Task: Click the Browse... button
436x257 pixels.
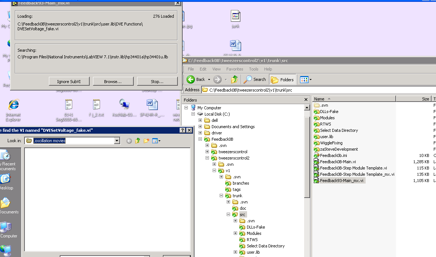Action: pyautogui.click(x=113, y=82)
